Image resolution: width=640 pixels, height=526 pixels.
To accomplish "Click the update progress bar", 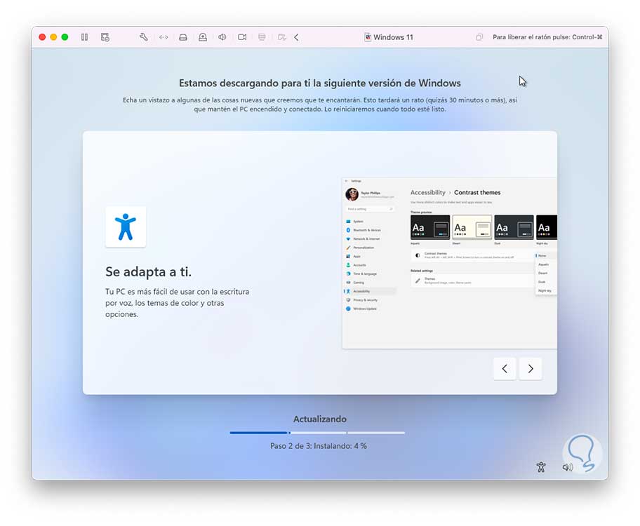I will [x=317, y=433].
